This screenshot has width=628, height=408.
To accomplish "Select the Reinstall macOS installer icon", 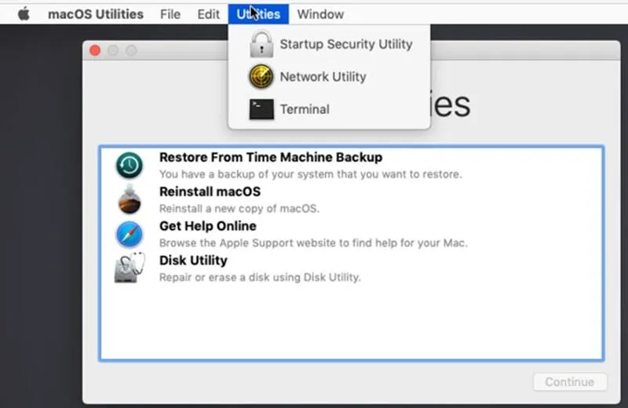I will point(130,199).
